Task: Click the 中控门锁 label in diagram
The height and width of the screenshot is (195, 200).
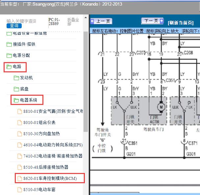Action: pos(102,148)
